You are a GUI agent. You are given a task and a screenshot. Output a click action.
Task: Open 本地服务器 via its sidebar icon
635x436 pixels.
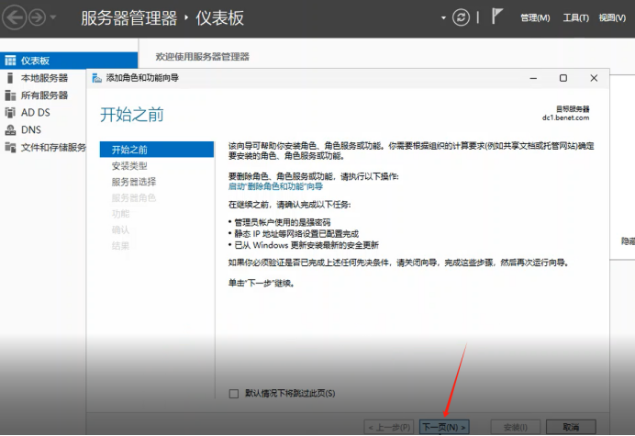[x=10, y=78]
